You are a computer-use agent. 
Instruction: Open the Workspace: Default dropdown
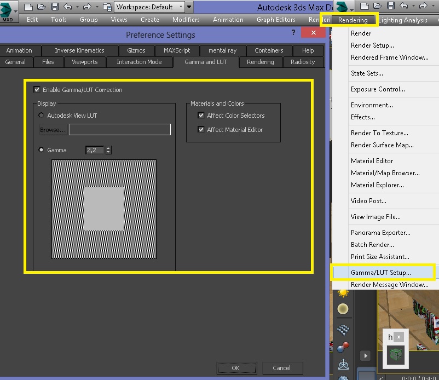pos(149,7)
